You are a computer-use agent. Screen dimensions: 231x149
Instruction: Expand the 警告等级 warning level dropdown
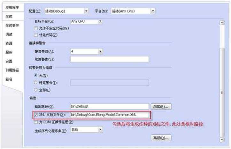click(100, 51)
